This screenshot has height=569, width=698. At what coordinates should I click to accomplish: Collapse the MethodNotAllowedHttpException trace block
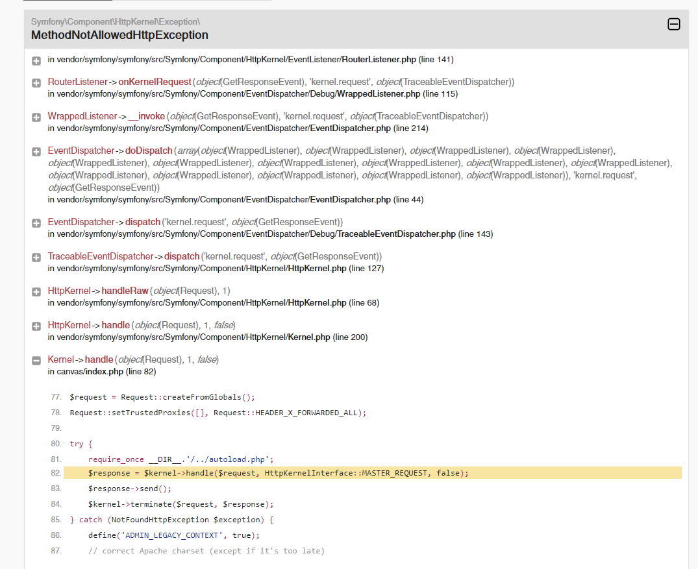673,24
